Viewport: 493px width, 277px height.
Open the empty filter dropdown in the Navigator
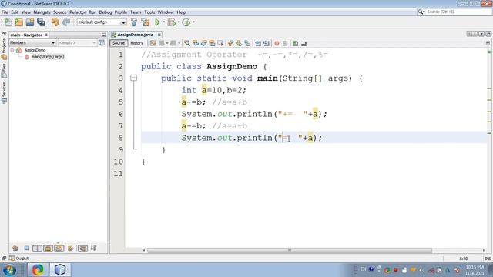(x=77, y=43)
